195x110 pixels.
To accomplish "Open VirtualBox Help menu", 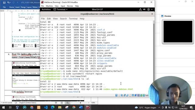I will click(x=77, y=6).
